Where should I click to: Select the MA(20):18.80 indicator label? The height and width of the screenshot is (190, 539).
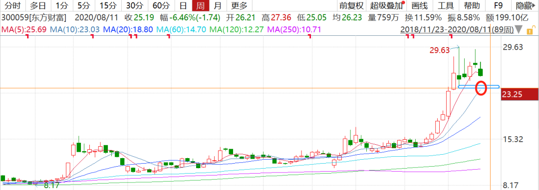[x=128, y=30]
